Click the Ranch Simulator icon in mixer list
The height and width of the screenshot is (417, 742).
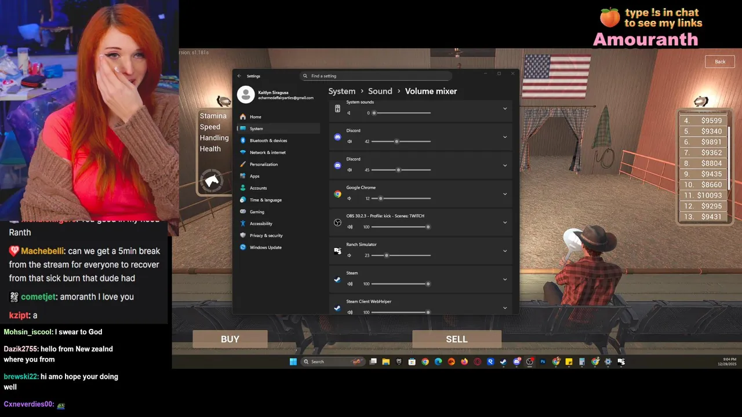(x=337, y=251)
